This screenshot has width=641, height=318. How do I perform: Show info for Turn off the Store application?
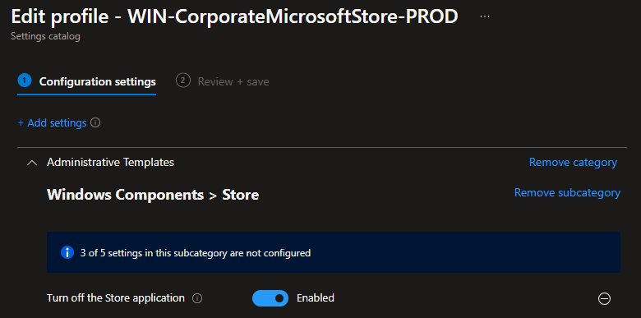coord(197,299)
